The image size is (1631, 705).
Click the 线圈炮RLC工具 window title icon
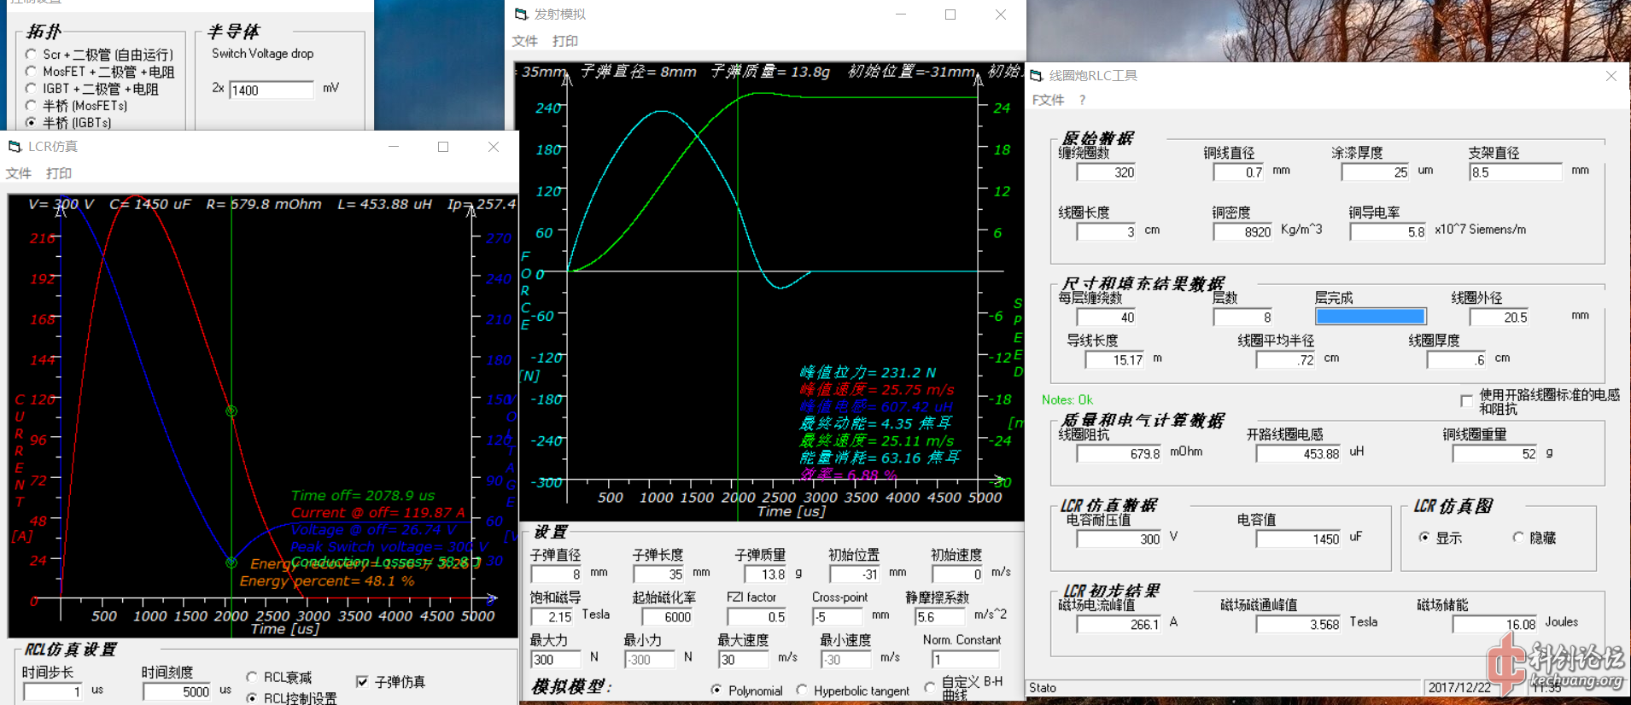click(1036, 76)
